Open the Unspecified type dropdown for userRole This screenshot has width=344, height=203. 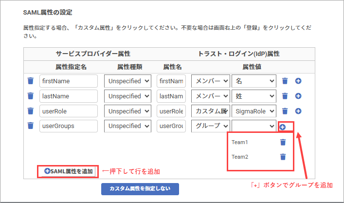click(127, 111)
